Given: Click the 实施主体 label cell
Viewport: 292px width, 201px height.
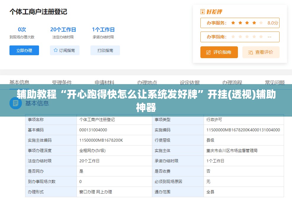Looking at the screenshot, I should [x=178, y=151].
